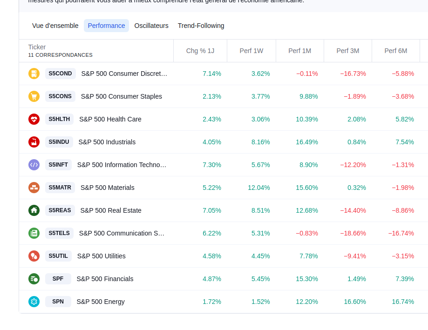This screenshot has width=428, height=330.
Task: Click the Health Care heart icon
Action: (x=34, y=119)
